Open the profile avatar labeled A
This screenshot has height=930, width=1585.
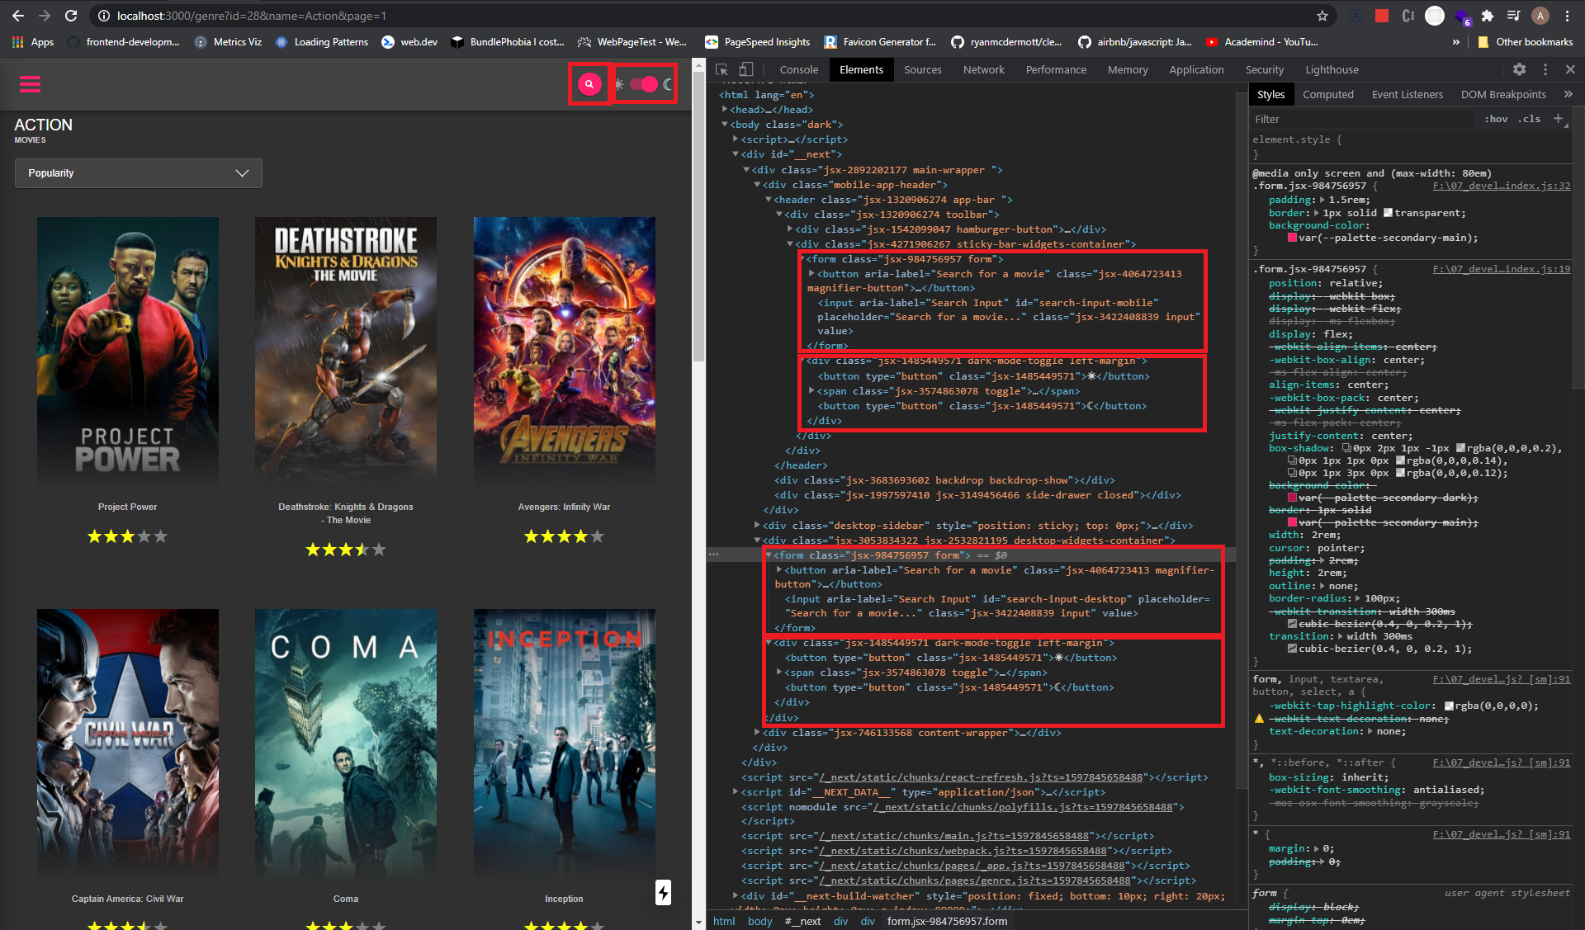1540,16
